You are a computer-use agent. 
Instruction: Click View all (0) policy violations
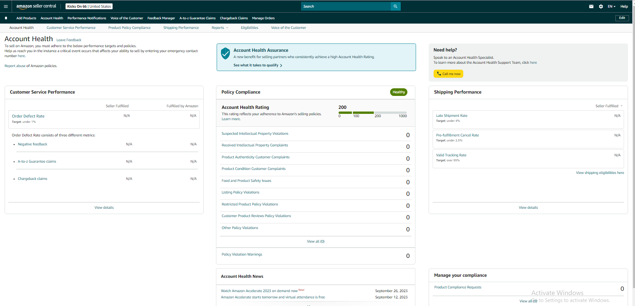point(316,242)
